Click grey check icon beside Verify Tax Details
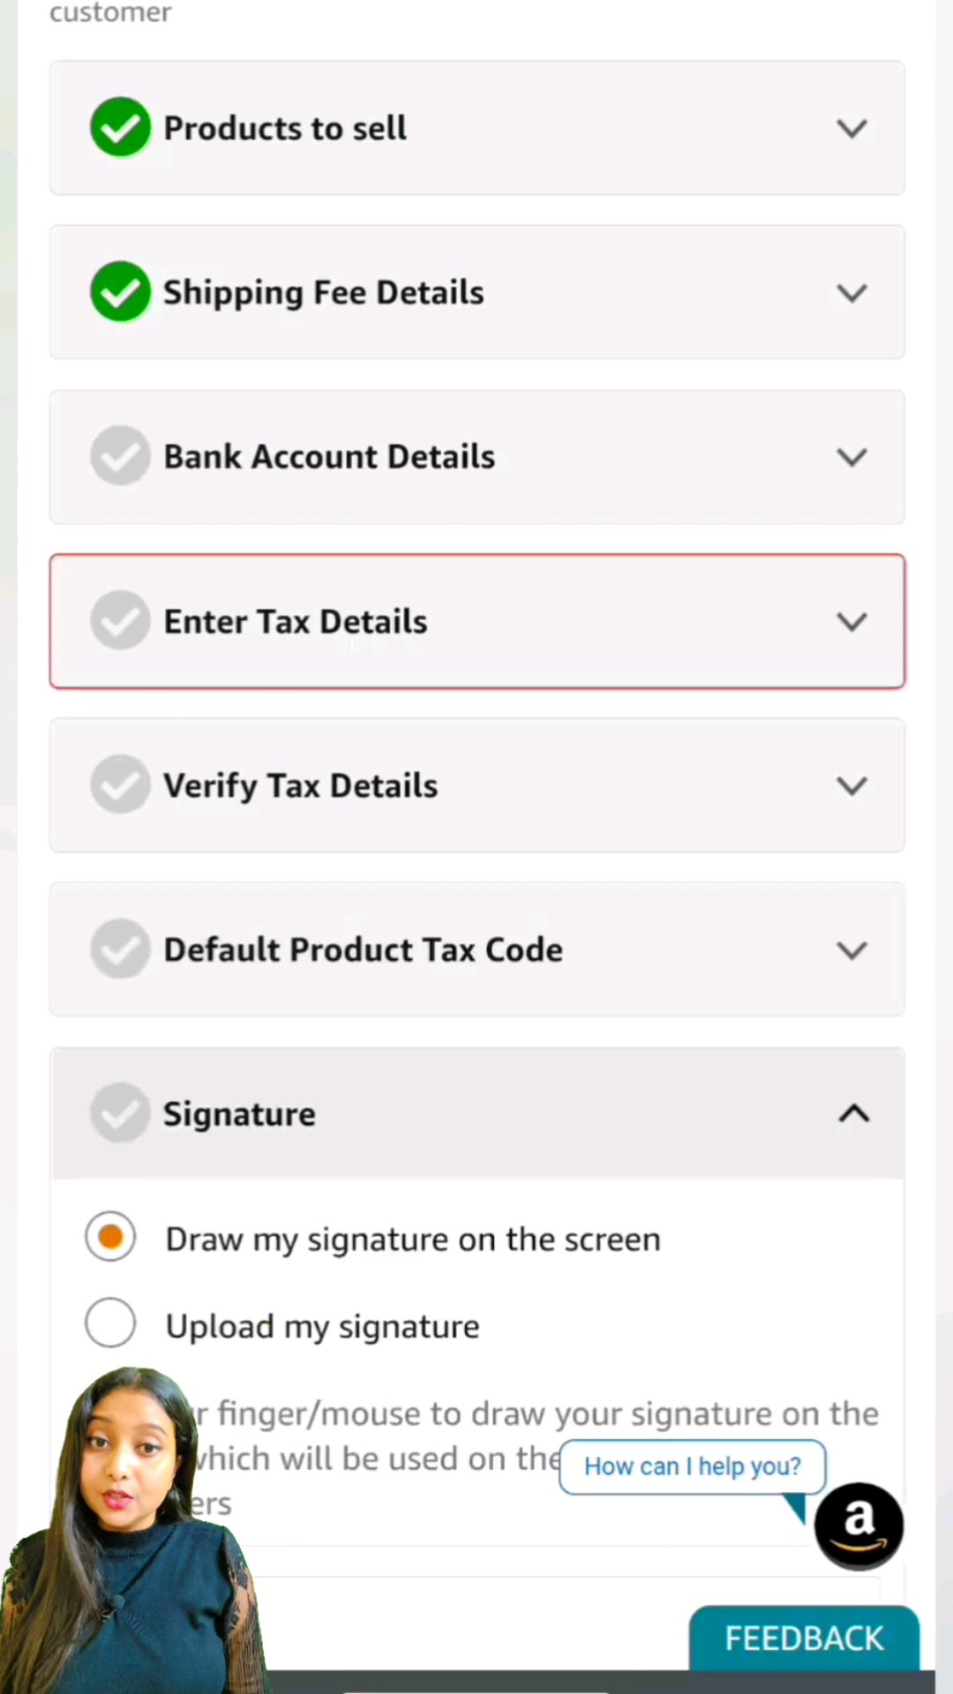The image size is (953, 1694). point(120,784)
